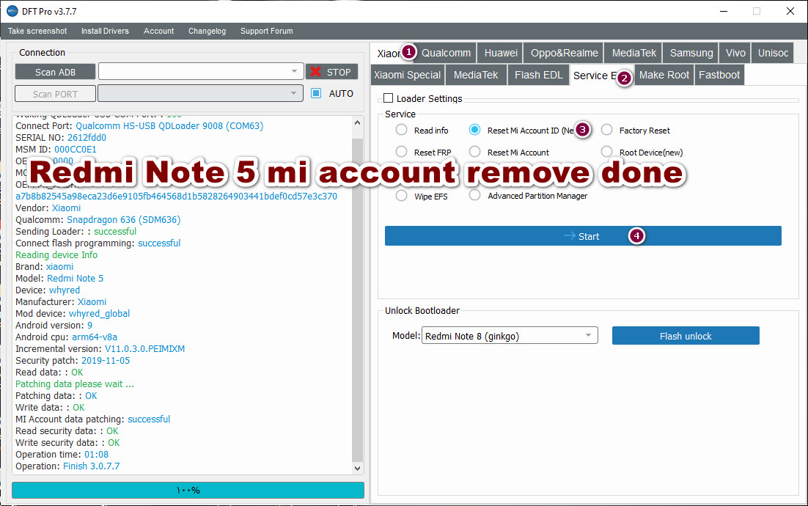Choose the Factory Reset radio button
The image size is (808, 506).
point(606,130)
